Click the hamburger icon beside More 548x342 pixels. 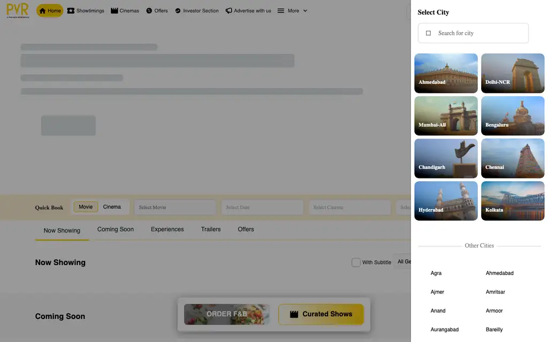point(280,11)
